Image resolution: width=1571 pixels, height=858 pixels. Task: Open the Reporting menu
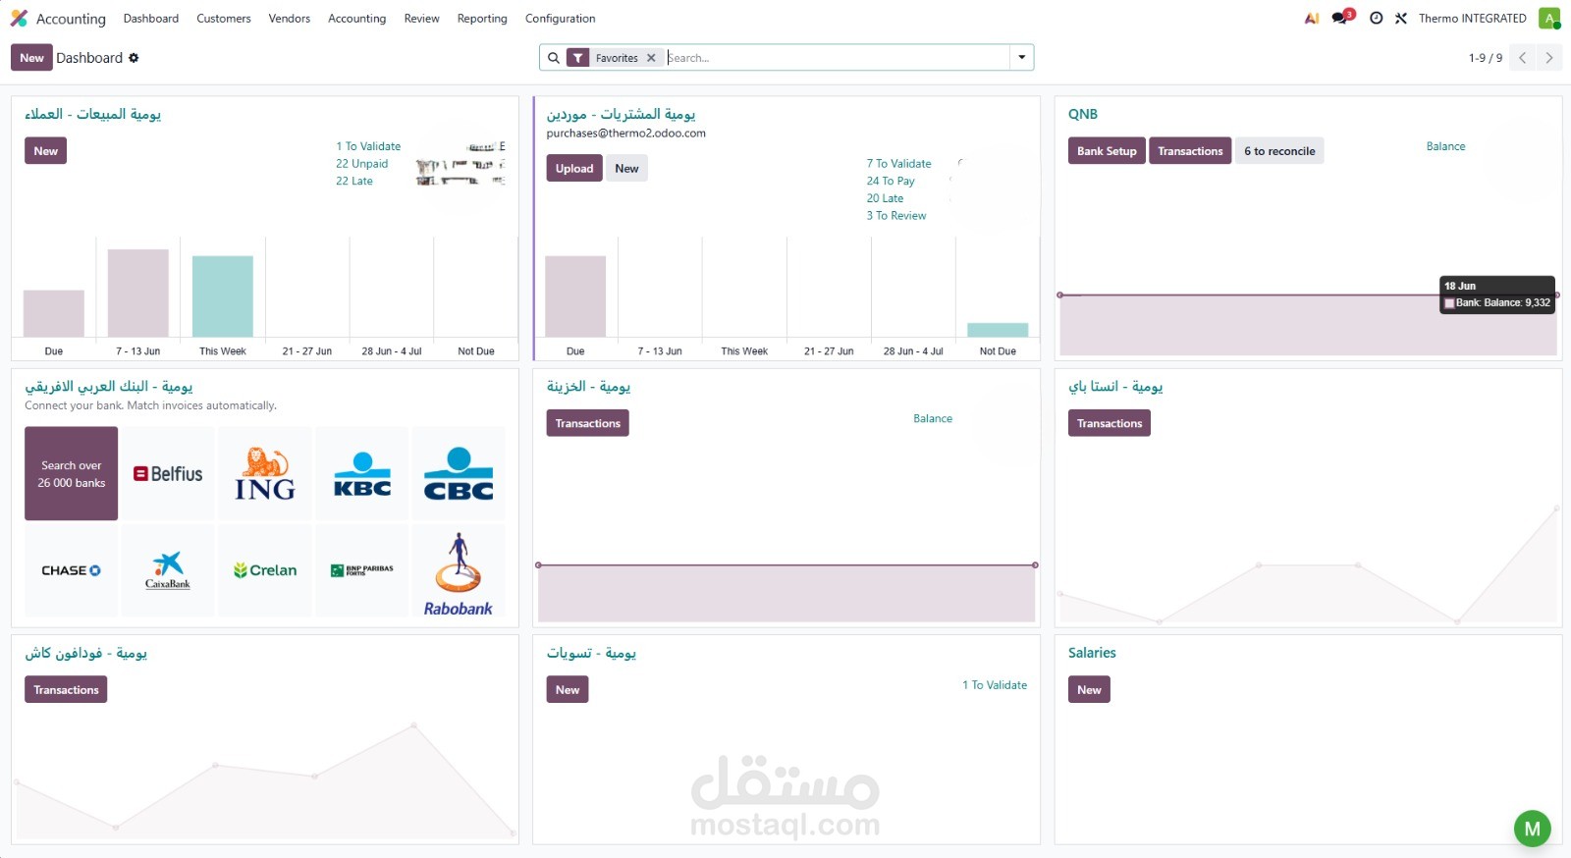click(482, 19)
